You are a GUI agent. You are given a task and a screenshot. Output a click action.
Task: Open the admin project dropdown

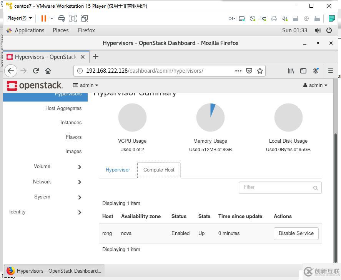[x=86, y=85]
